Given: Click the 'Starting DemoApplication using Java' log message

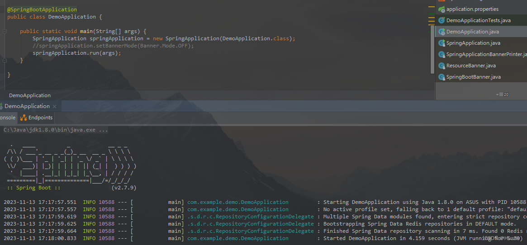Looking at the screenshot, I should coord(424,203).
